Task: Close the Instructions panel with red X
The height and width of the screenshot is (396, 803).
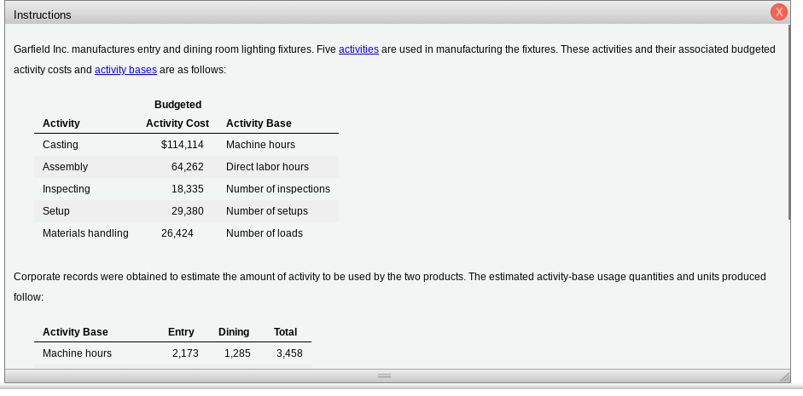Action: tap(778, 12)
